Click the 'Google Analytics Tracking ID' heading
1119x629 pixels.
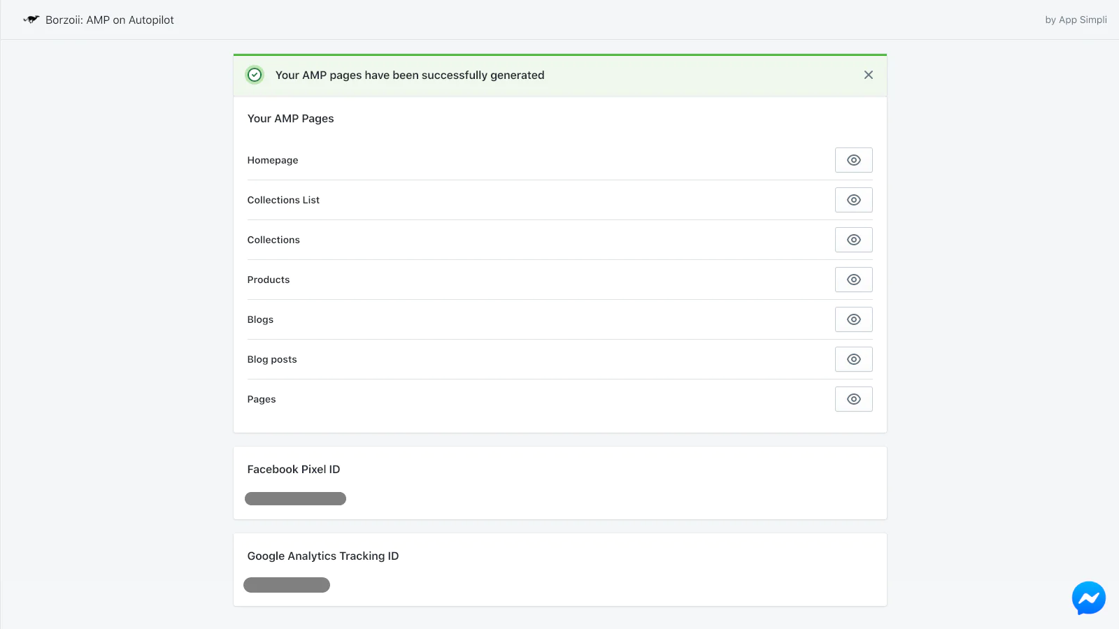tap(323, 556)
